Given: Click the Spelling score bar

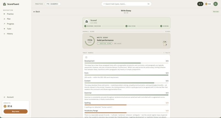Looking at the screenshot, I should [126, 105].
